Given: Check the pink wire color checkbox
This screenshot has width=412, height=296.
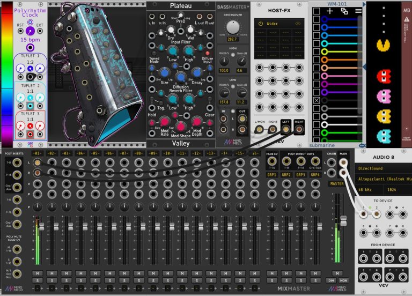Looking at the screenshot, I should click(x=317, y=76).
